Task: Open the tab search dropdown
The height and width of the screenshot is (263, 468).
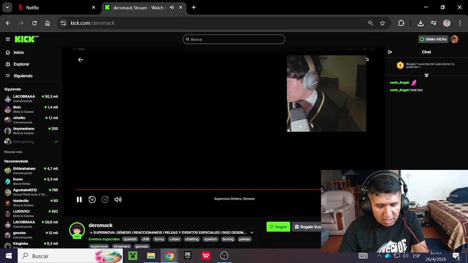Action: pos(7,7)
